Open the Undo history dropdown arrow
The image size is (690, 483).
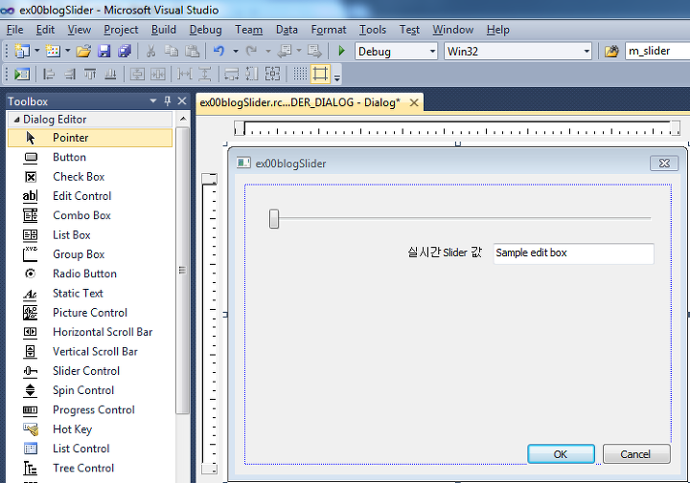(x=236, y=52)
